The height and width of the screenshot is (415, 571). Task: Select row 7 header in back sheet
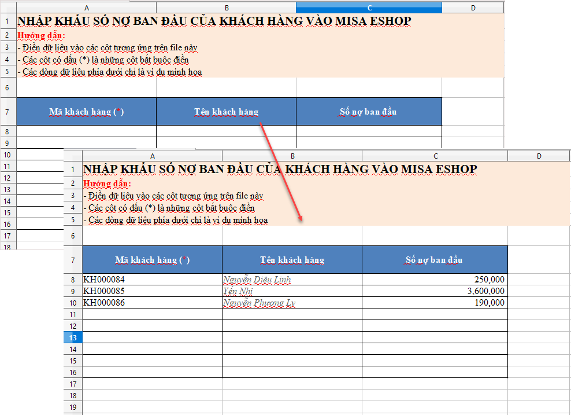(8, 112)
